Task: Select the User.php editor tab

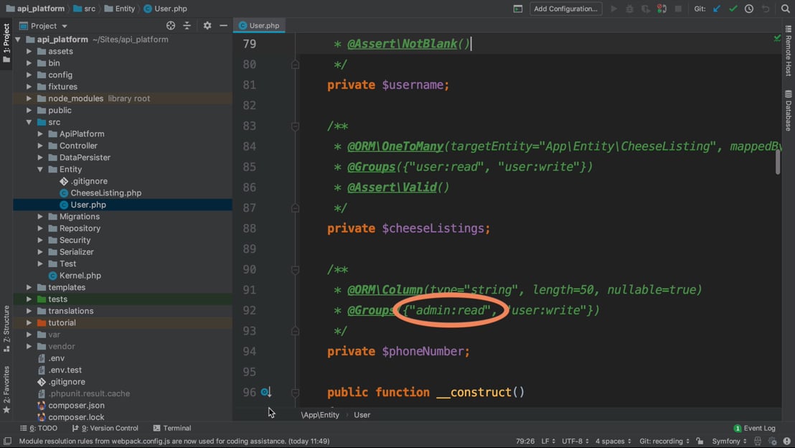Action: [x=259, y=25]
